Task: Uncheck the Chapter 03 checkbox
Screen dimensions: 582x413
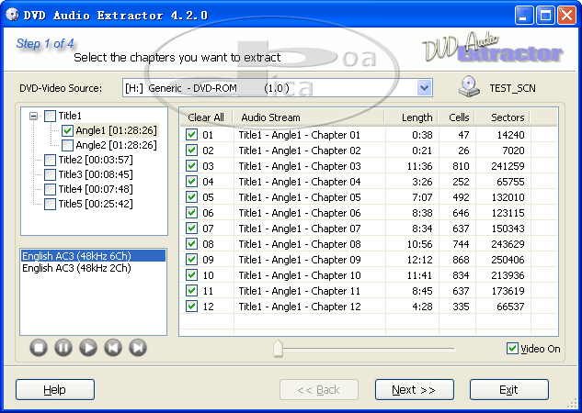Action: tap(191, 166)
